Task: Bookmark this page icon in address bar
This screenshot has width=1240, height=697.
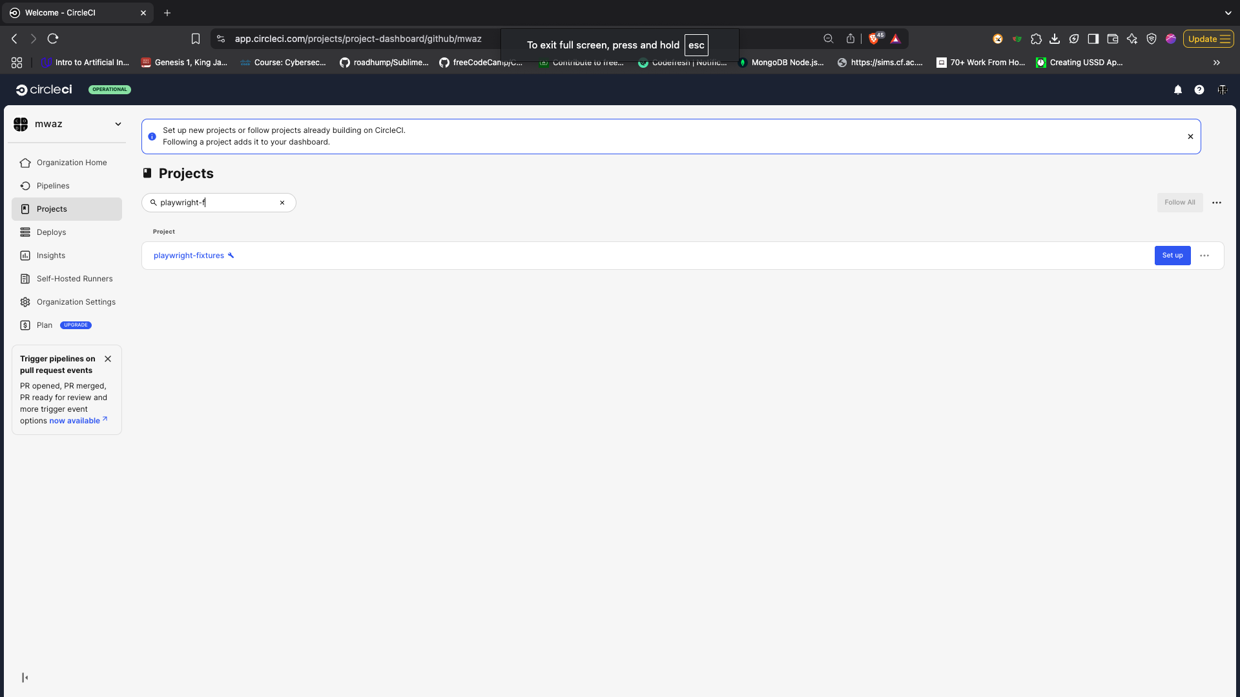Action: point(196,39)
